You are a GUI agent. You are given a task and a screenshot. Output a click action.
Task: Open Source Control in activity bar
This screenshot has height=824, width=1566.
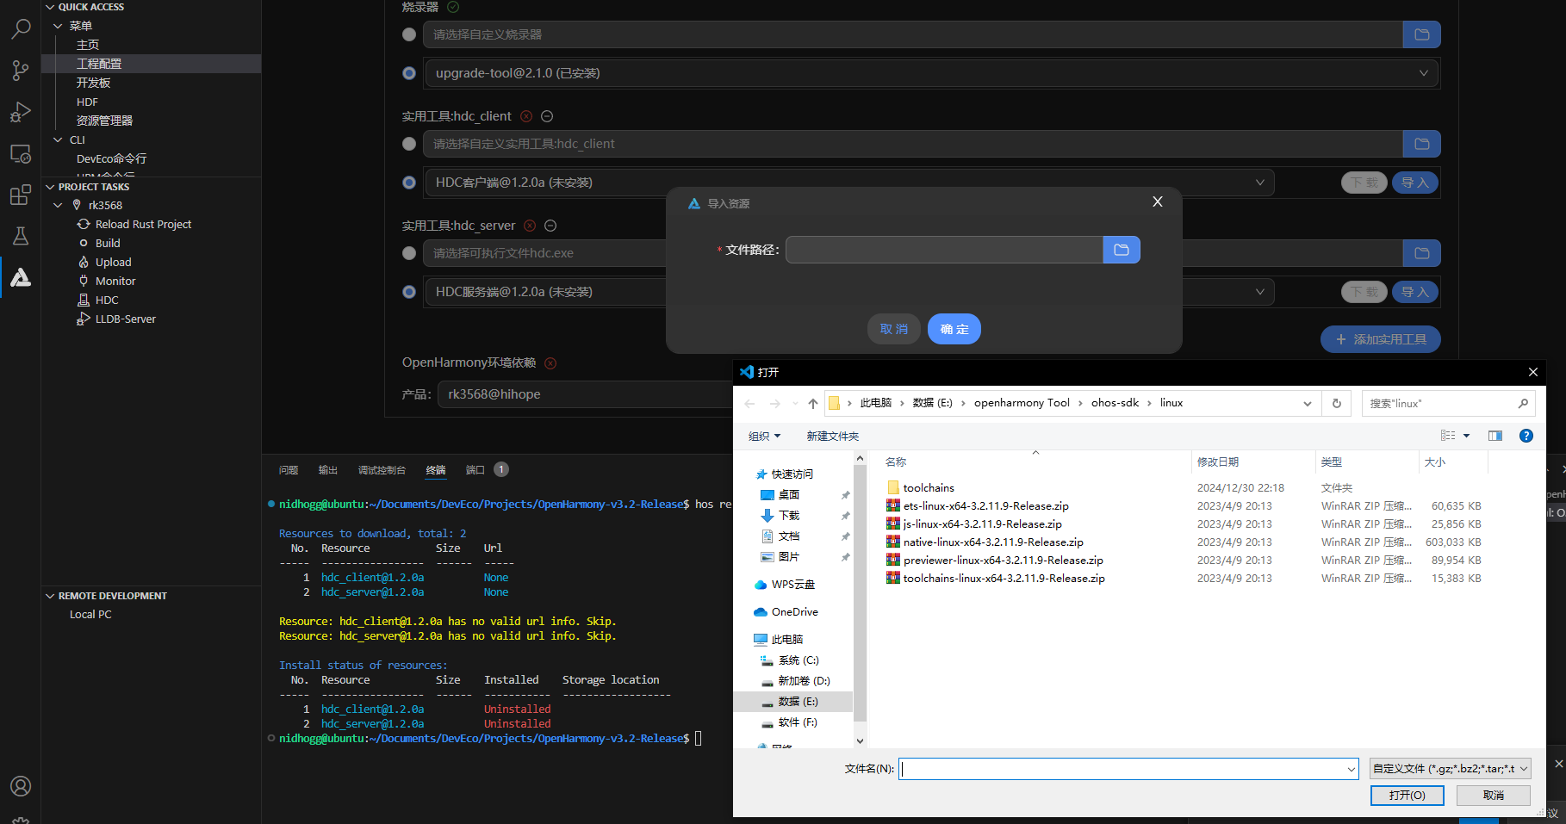point(21,71)
